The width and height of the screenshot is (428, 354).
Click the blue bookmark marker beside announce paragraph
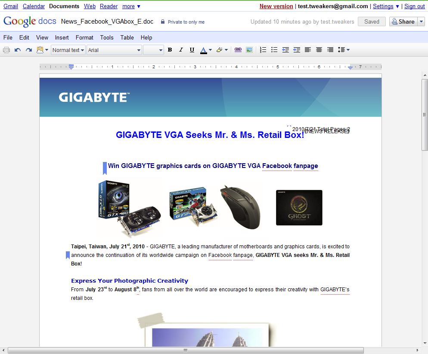tap(68, 255)
